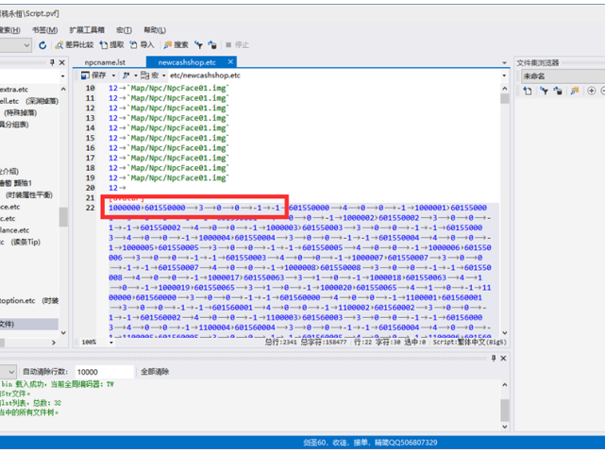This screenshot has height=453, width=605.
Task: Click the 导入 import button in the toolbar
Action: (143, 44)
